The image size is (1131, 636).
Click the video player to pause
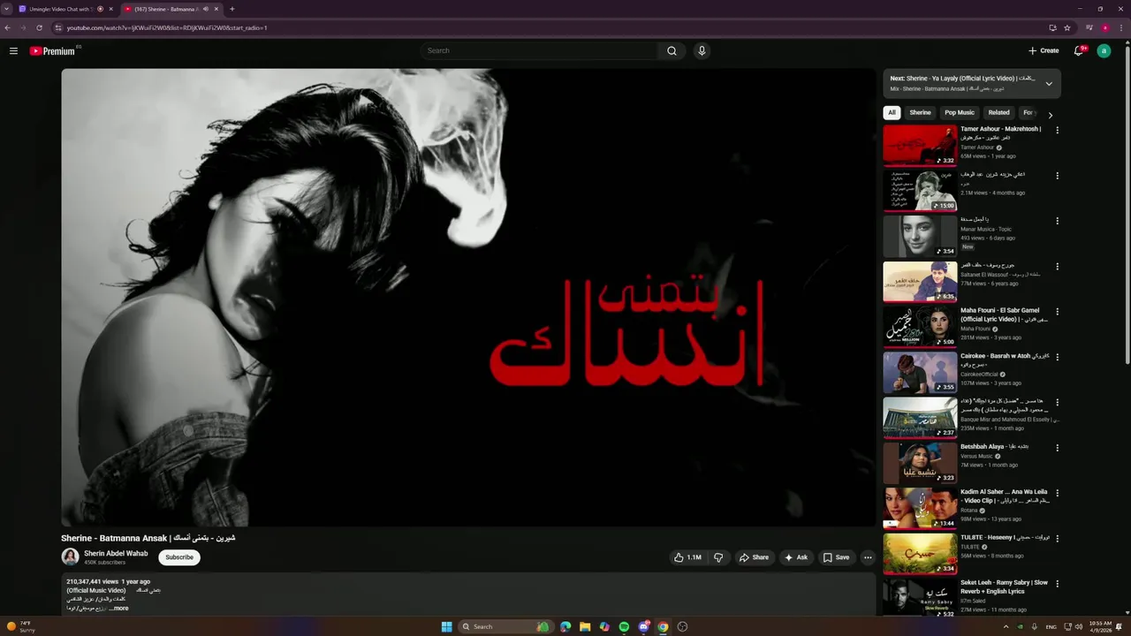(x=467, y=298)
